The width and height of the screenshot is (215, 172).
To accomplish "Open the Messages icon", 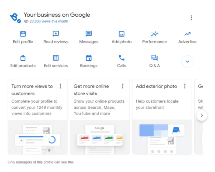I will tap(89, 34).
